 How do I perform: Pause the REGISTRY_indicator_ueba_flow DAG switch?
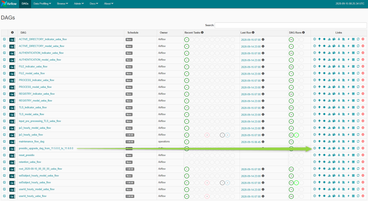pos(12,94)
